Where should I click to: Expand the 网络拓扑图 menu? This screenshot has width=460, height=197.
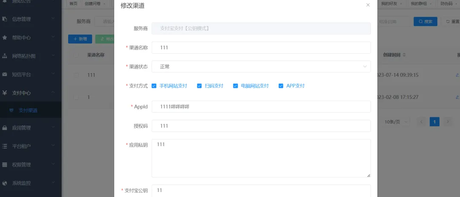click(x=53, y=56)
